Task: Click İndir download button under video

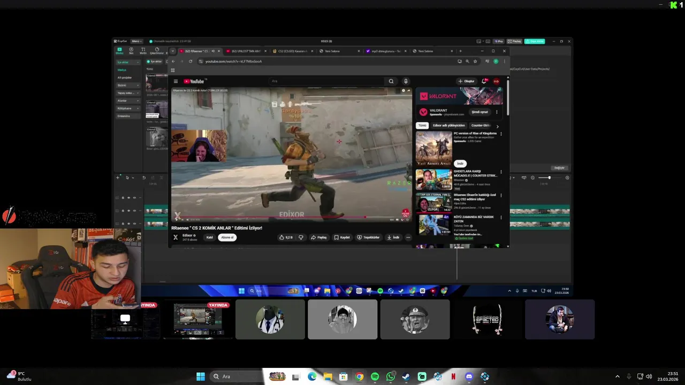Action: tap(393, 237)
